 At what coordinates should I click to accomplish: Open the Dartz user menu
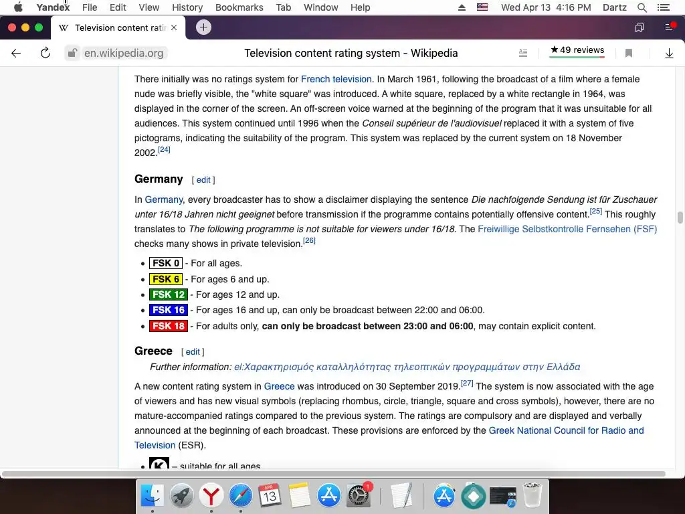[x=614, y=7]
